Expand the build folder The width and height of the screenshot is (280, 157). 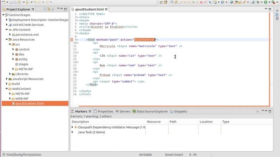pos(7,84)
